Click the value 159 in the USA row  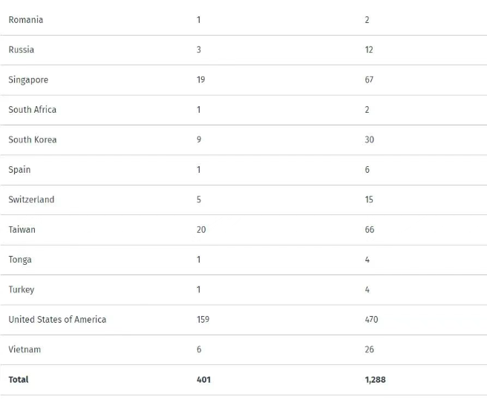click(x=203, y=320)
